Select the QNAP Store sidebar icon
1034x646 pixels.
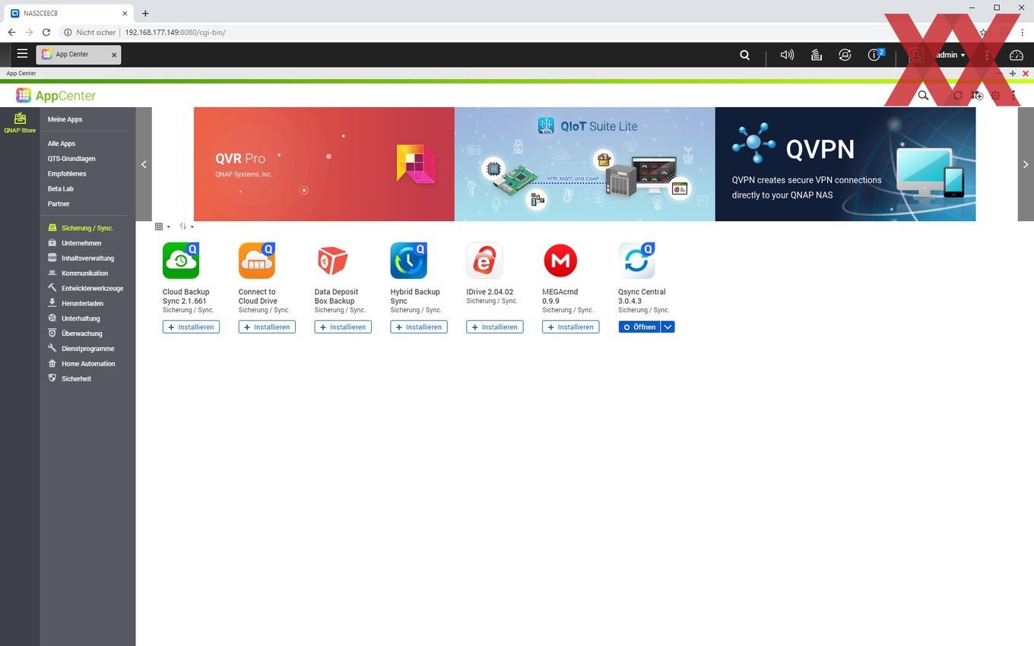click(x=20, y=122)
